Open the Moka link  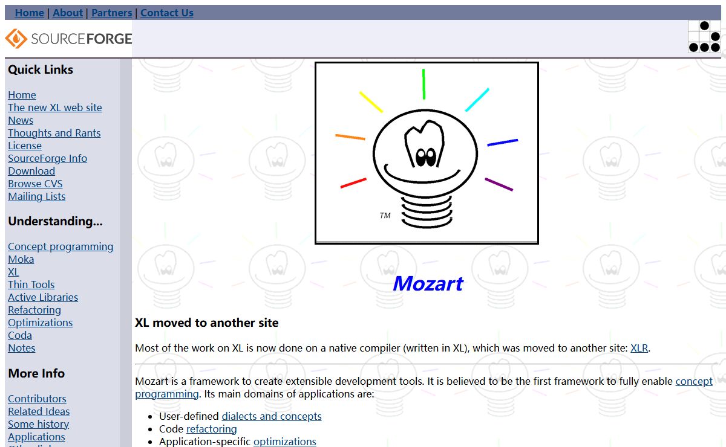[21, 259]
